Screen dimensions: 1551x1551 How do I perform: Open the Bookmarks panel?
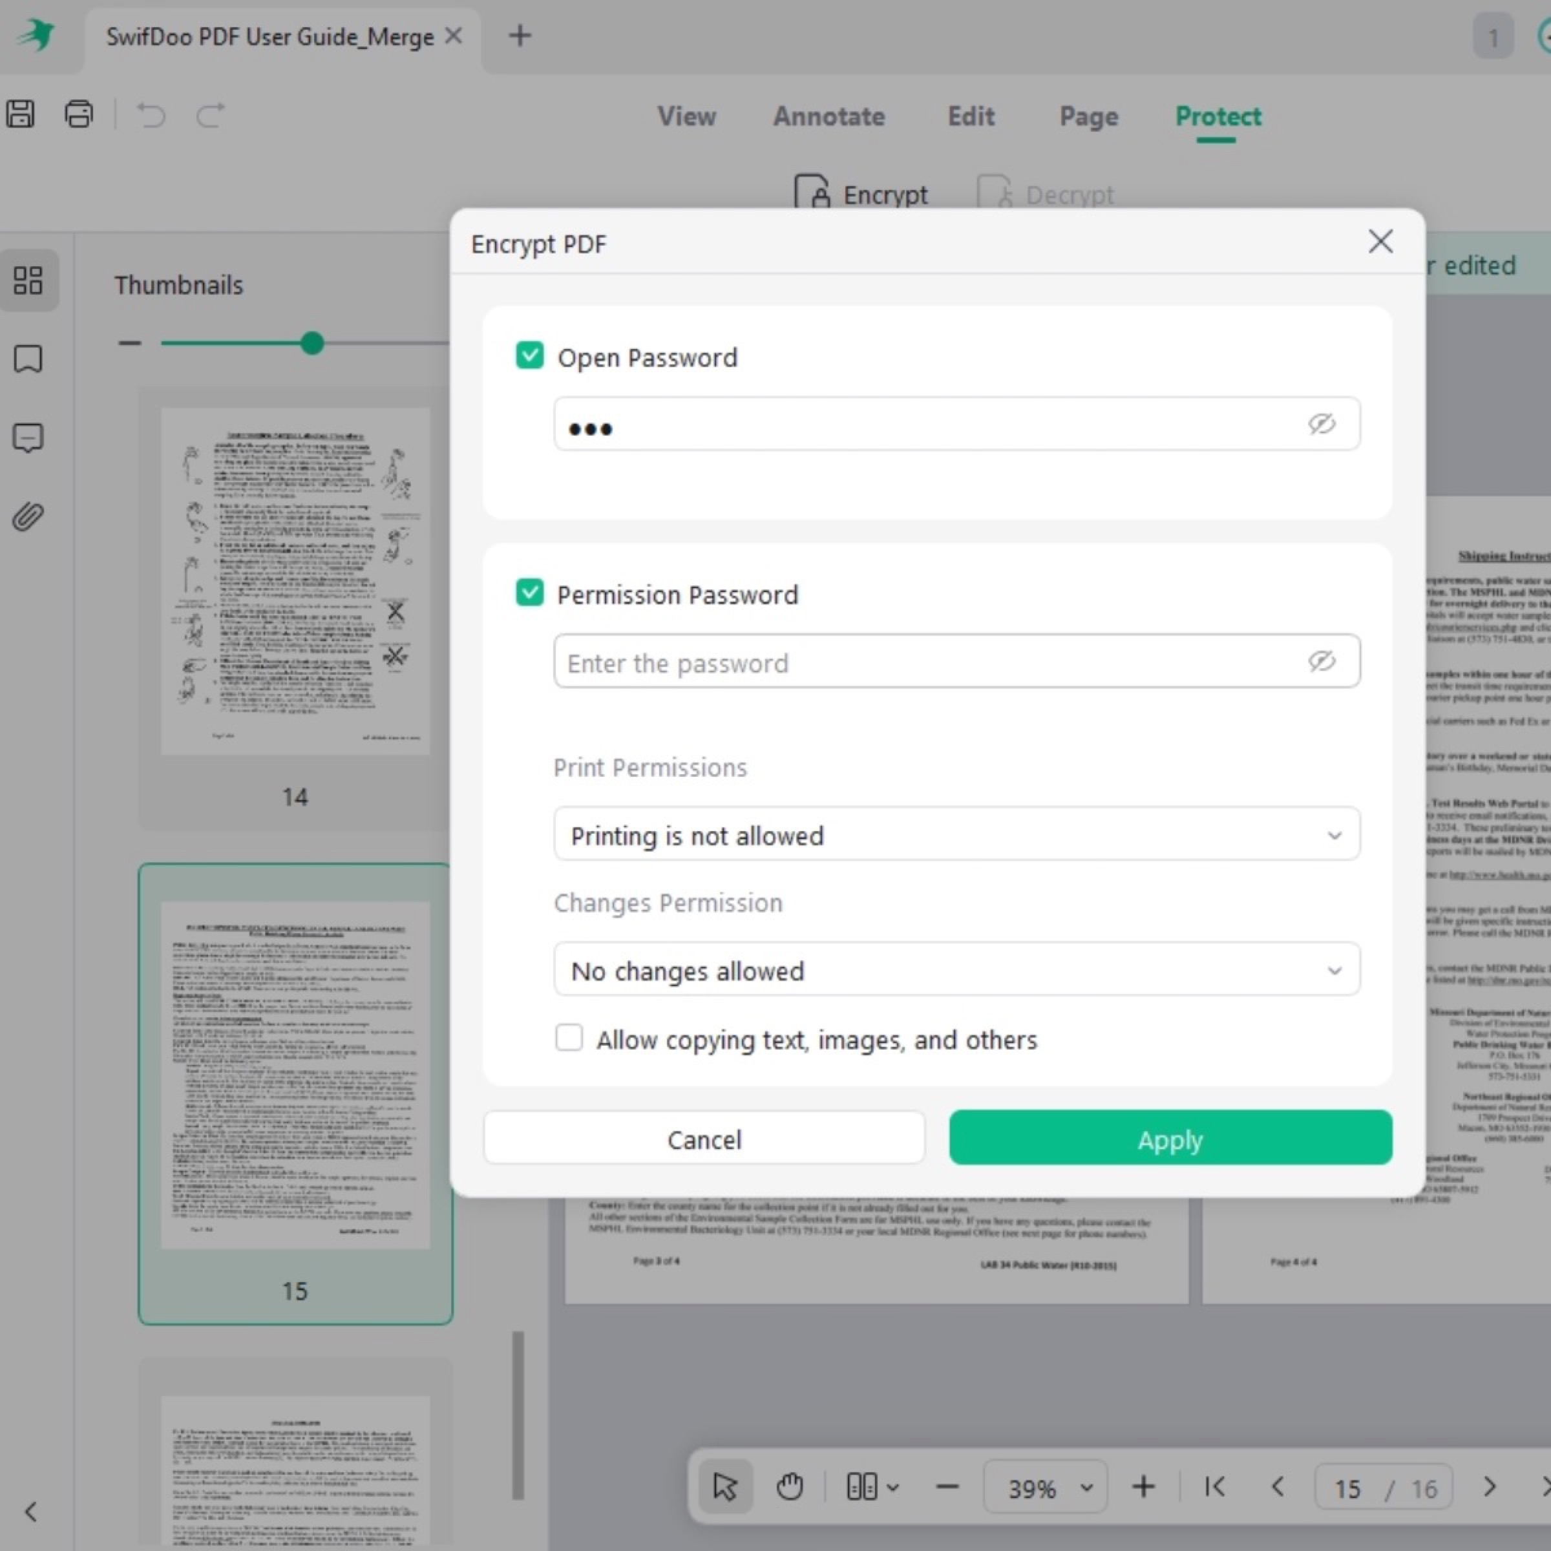[x=29, y=360]
